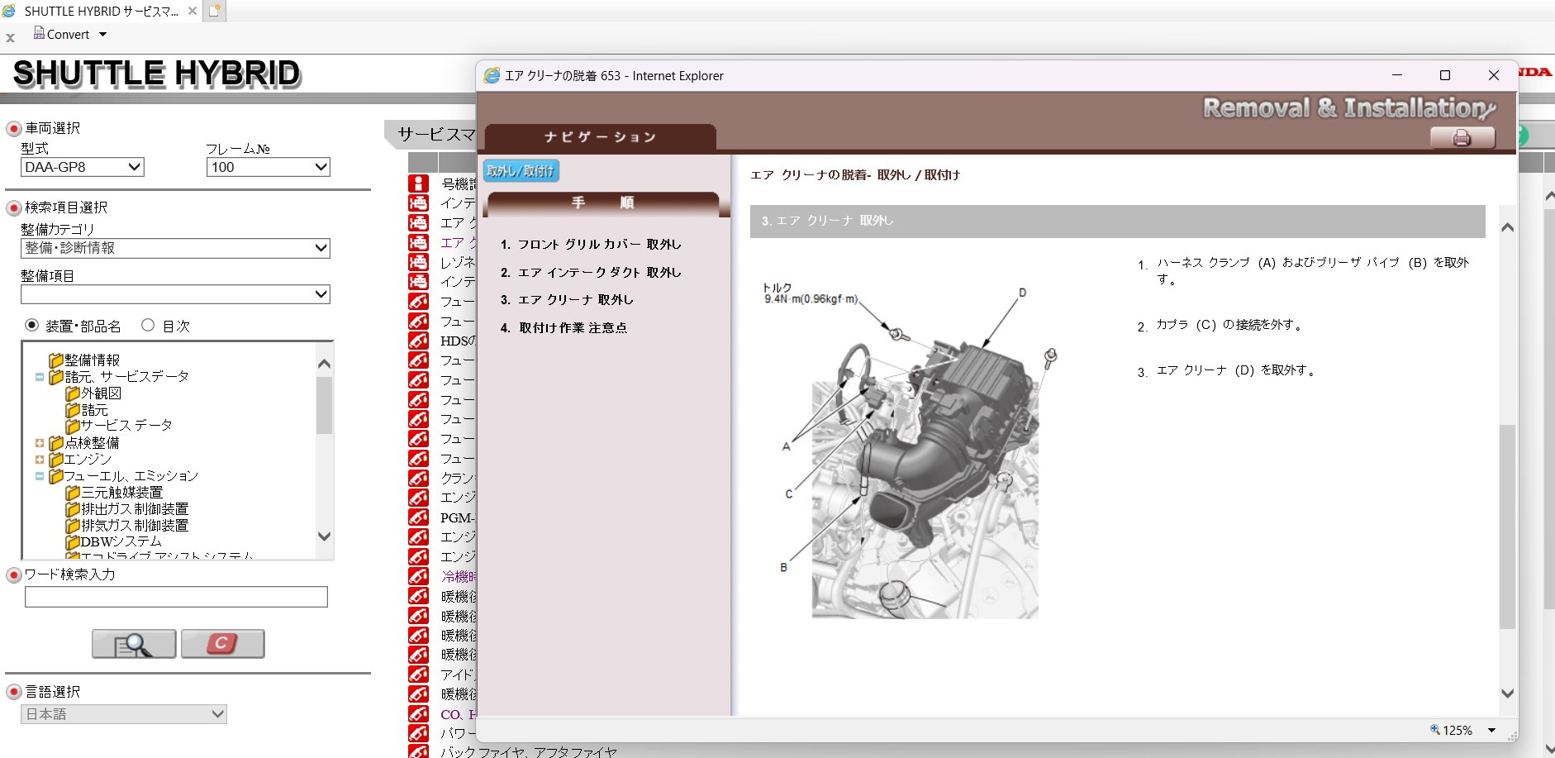The width and height of the screenshot is (1555, 758).
Task: Click the magnifier search button icon
Action: click(134, 644)
